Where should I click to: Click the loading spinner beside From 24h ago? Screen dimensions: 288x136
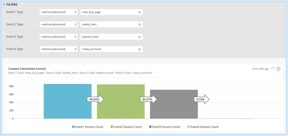tap(273, 69)
